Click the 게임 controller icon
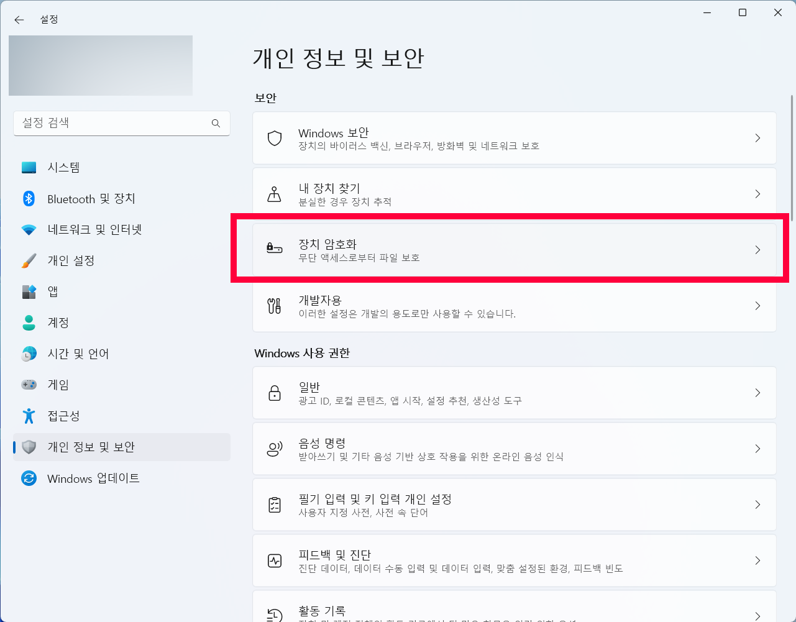 (x=29, y=385)
